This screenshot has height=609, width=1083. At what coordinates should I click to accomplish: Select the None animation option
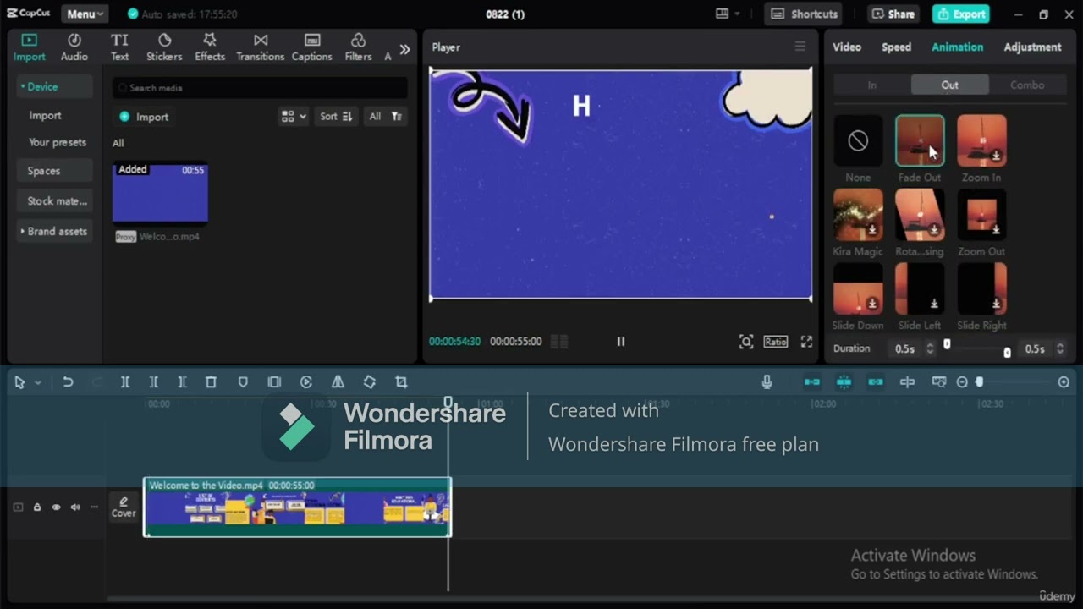pos(858,140)
